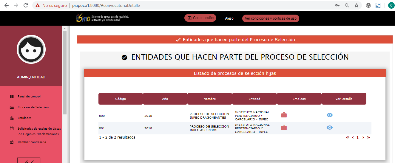Go to first page of results
395x163 pixels.
pos(348,138)
